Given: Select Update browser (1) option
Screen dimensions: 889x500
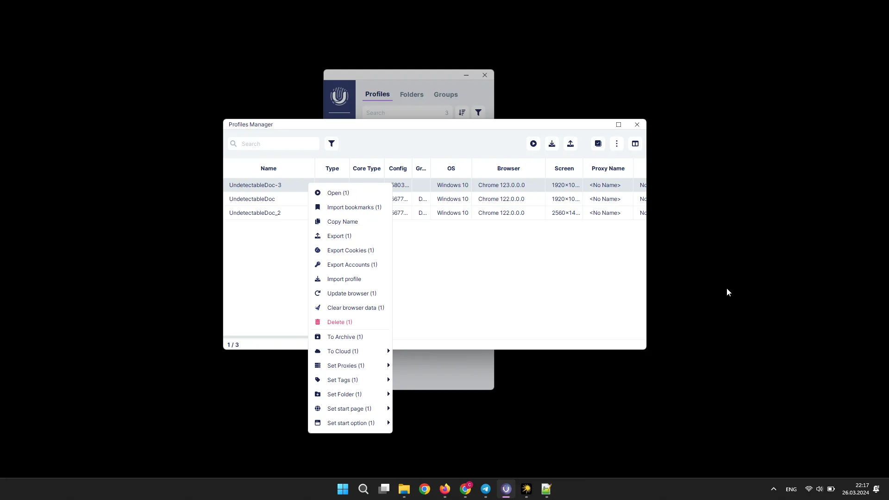Looking at the screenshot, I should tap(352, 293).
